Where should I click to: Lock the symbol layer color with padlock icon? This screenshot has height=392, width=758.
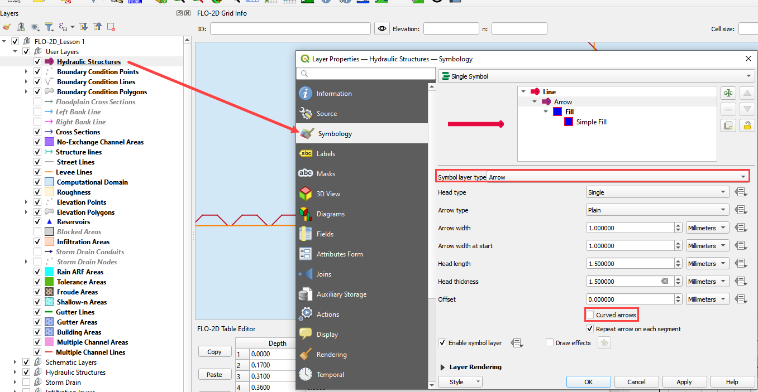(747, 125)
